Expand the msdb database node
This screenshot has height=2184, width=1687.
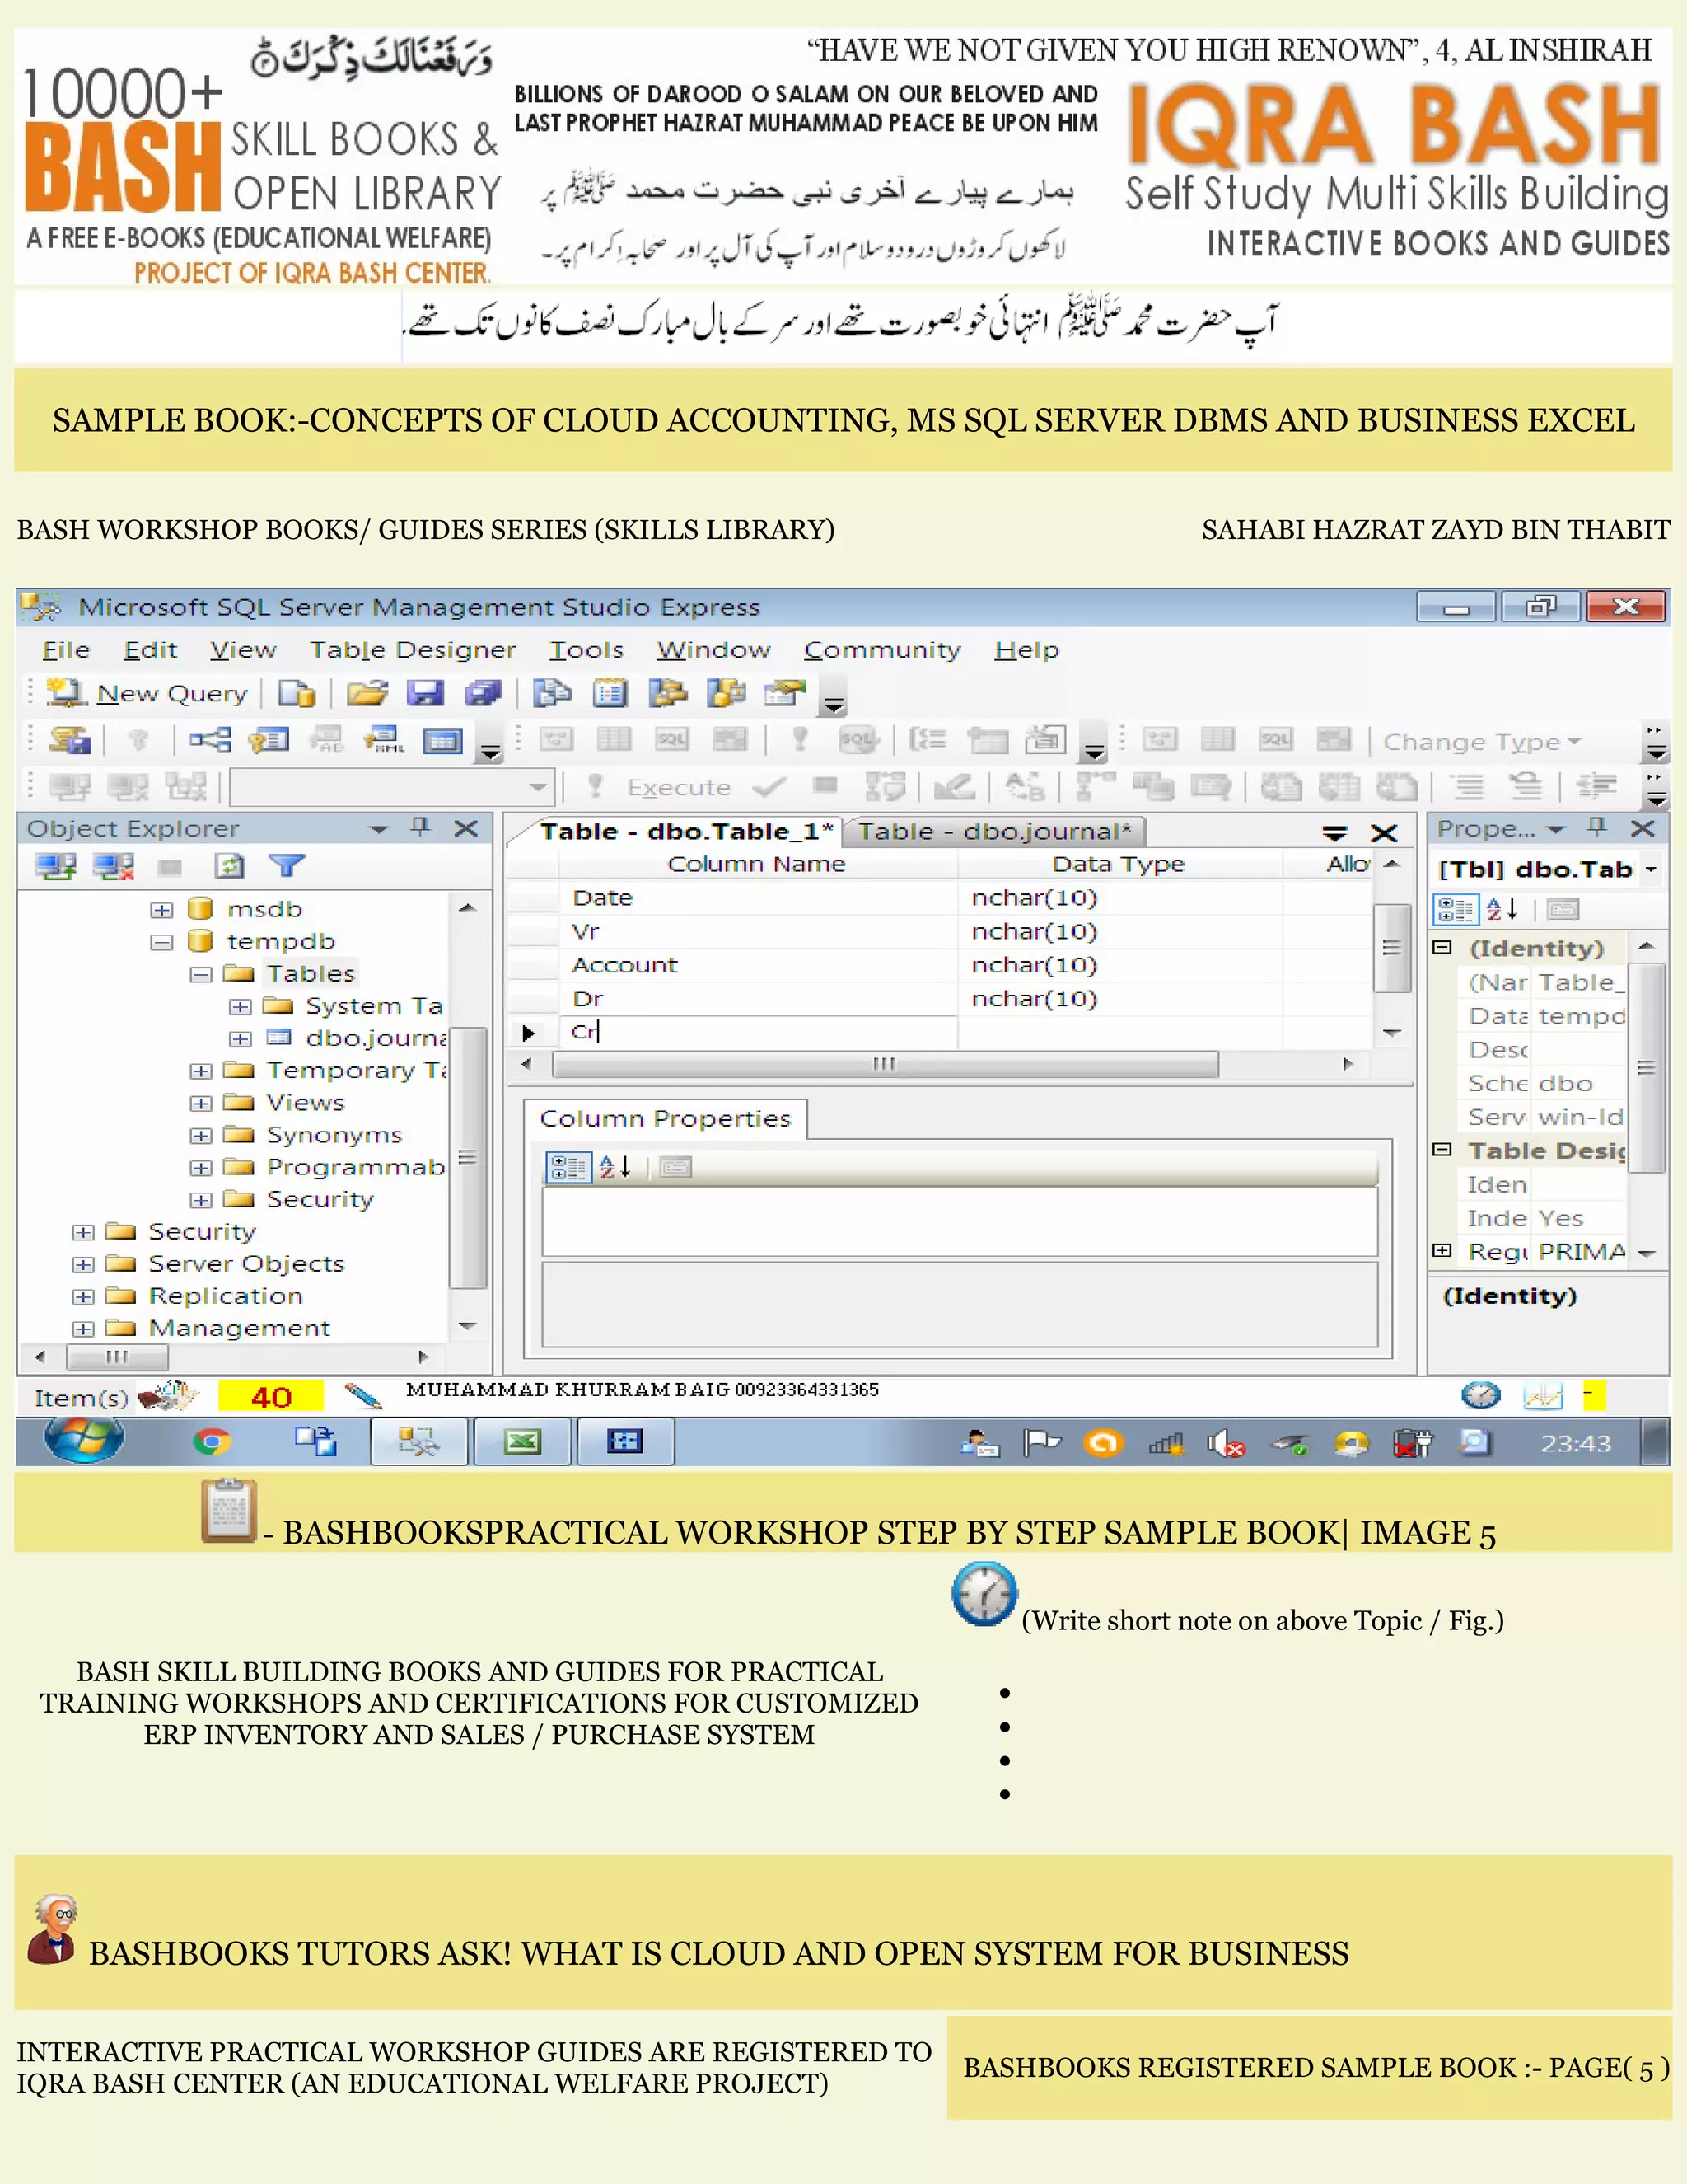click(161, 910)
